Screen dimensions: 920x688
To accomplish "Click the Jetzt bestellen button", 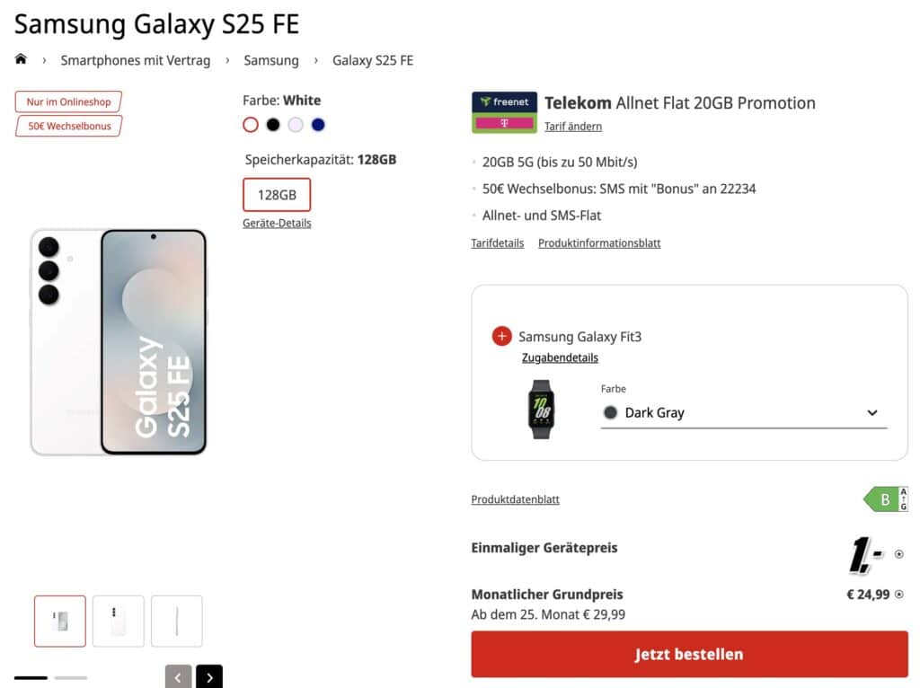I will click(x=689, y=654).
